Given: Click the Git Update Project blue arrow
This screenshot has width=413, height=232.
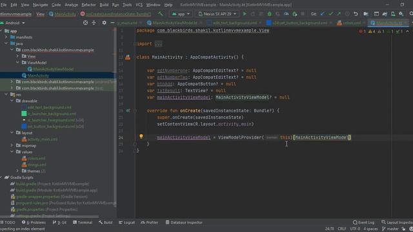Looking at the screenshot, I should (x=323, y=14).
